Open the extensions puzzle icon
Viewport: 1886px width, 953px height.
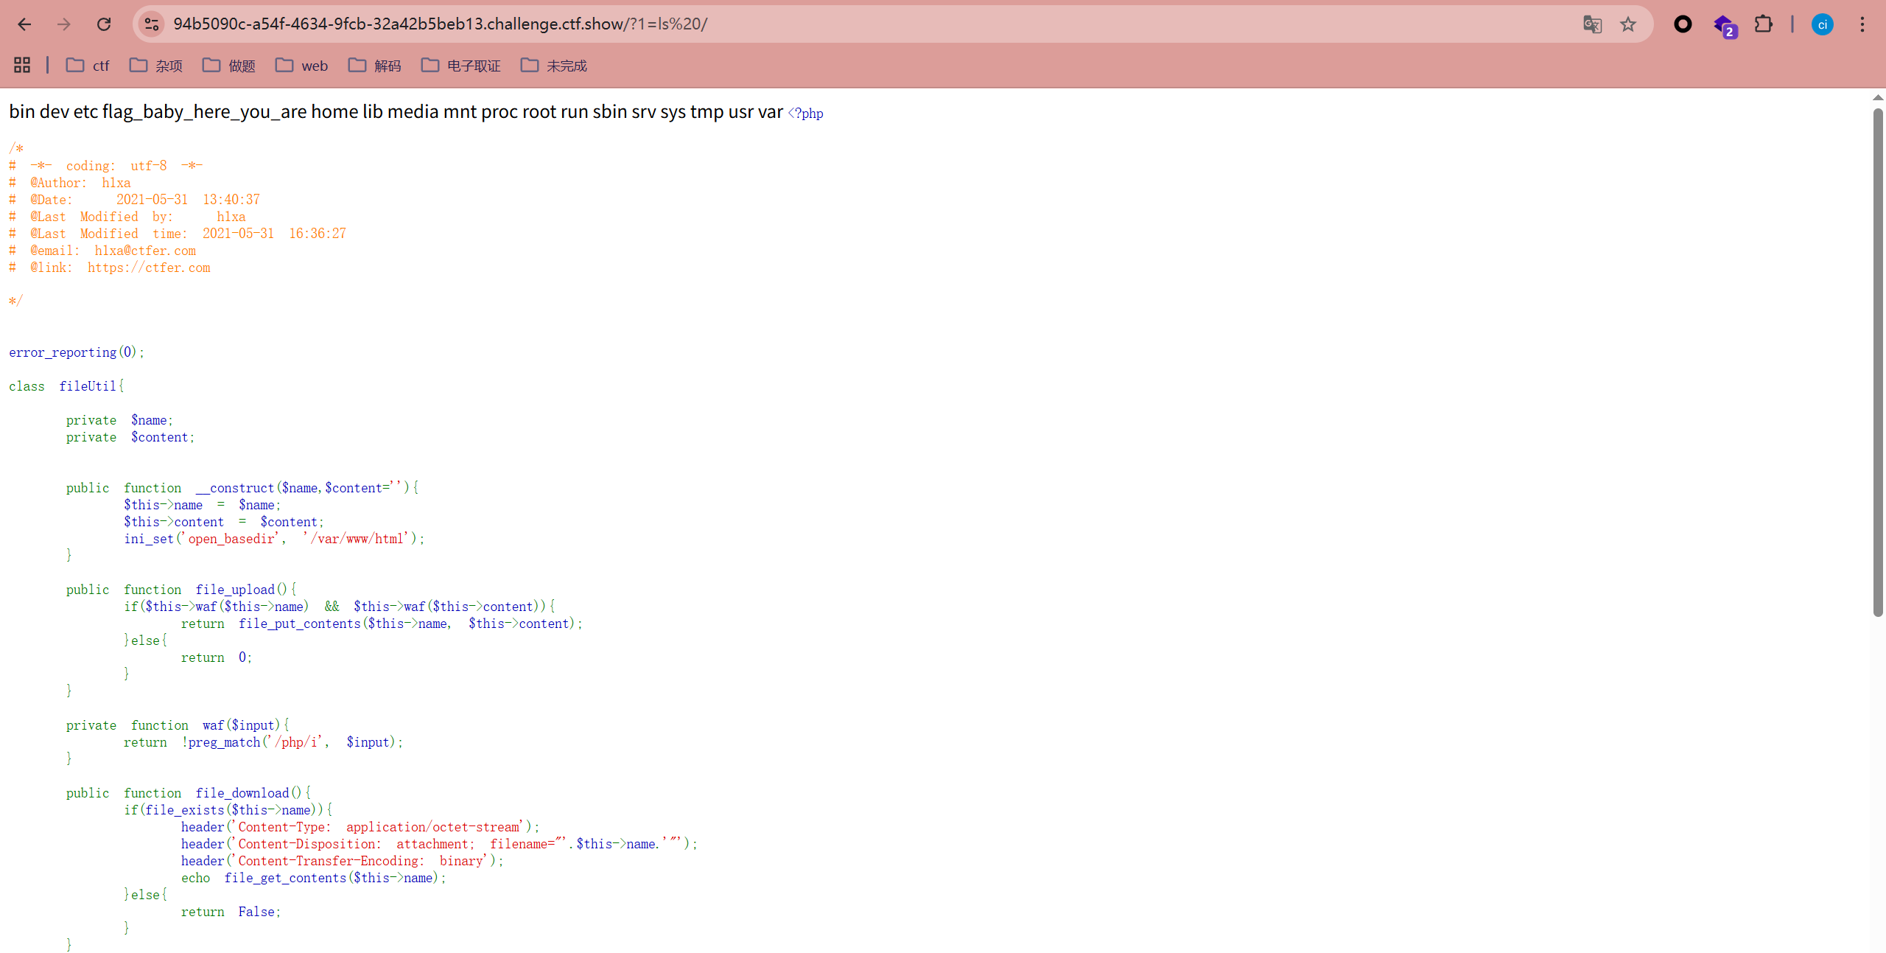(x=1763, y=24)
